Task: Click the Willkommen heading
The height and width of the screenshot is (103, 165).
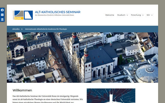Action: pos(22,90)
